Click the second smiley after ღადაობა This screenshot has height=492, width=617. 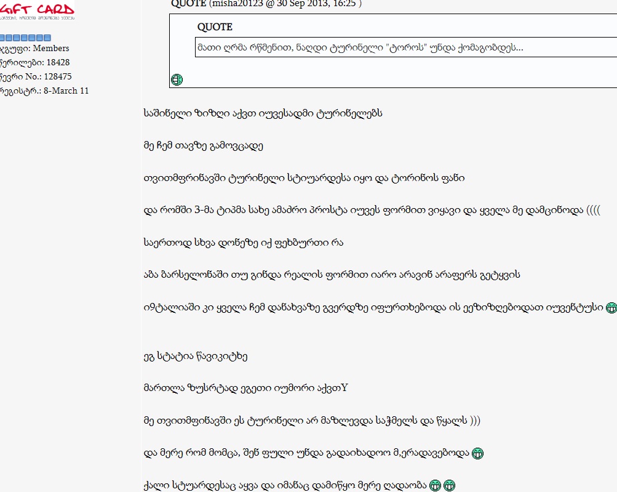[449, 485]
